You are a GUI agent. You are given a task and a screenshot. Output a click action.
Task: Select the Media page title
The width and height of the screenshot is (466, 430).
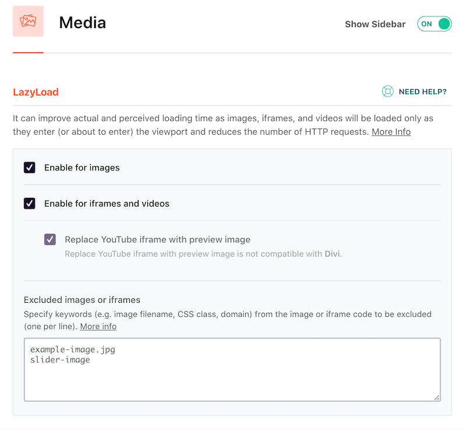pos(82,23)
